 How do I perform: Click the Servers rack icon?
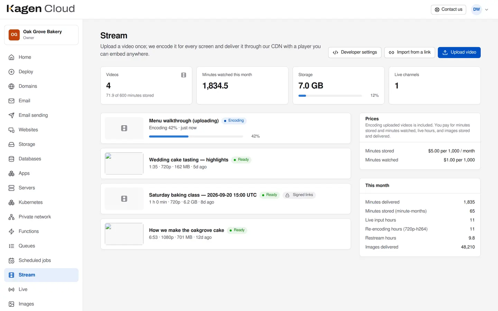tap(11, 188)
